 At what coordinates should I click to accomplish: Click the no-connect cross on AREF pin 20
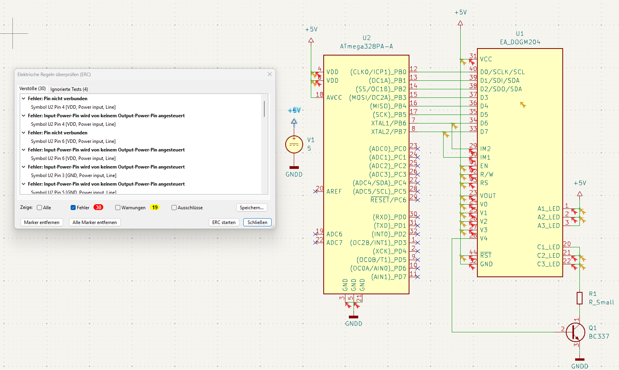[316, 191]
